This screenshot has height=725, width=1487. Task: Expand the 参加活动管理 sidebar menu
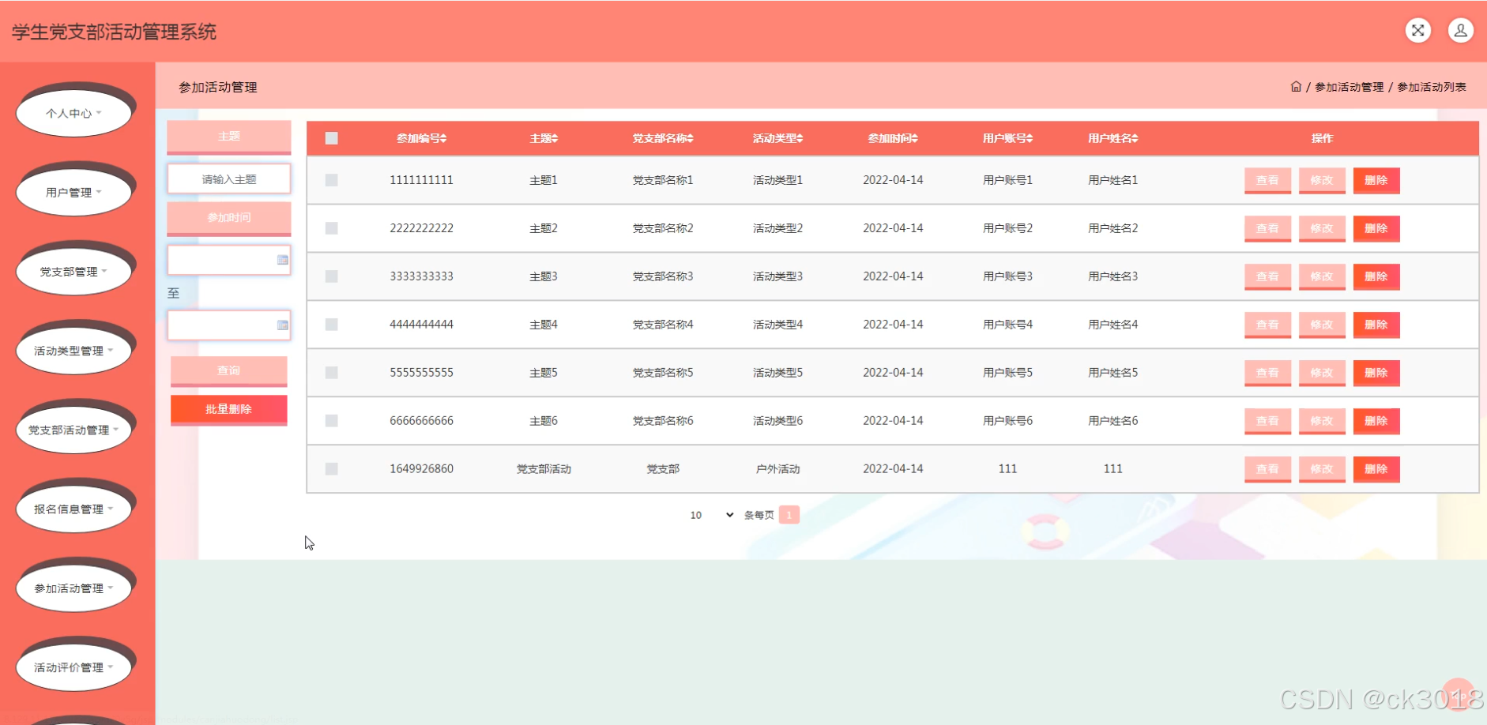[x=73, y=588]
